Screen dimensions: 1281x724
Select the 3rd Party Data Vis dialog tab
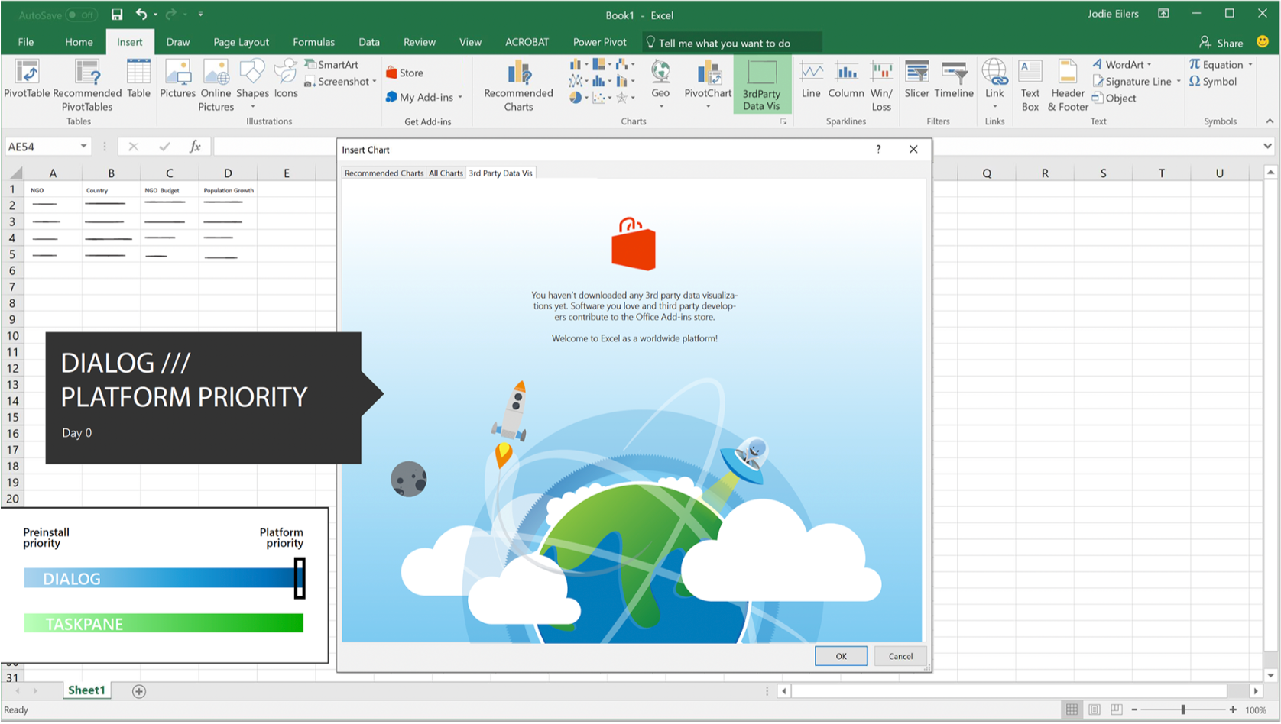point(501,173)
